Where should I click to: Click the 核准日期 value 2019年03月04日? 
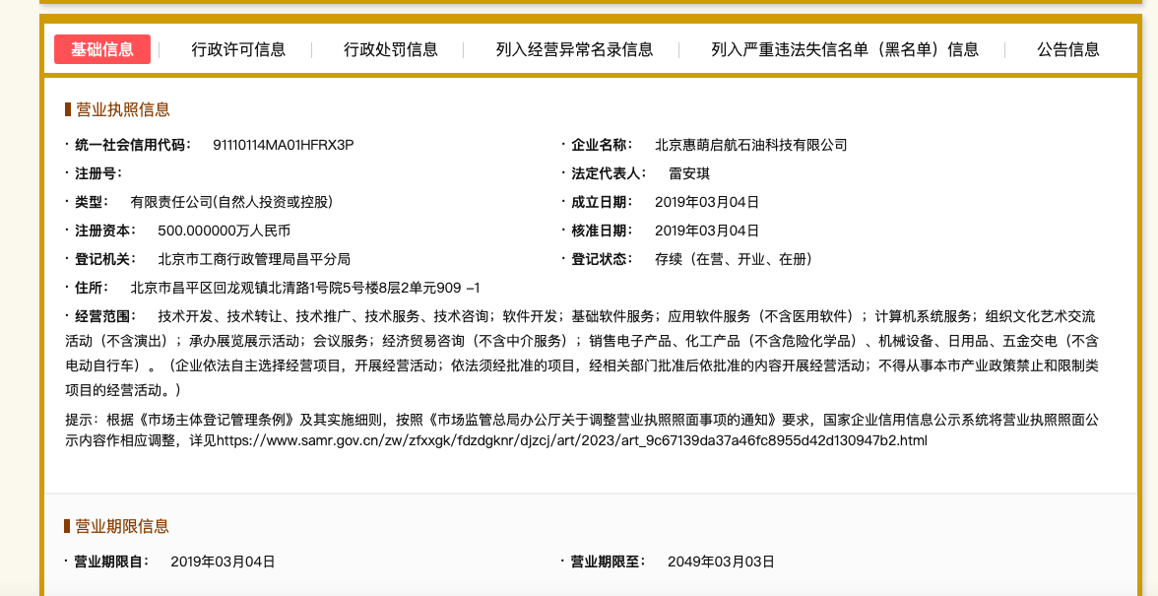point(707,232)
